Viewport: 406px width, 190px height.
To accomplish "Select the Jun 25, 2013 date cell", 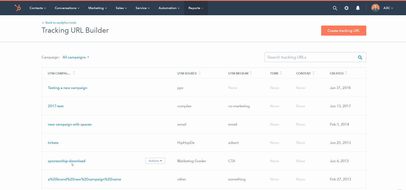I will pyautogui.click(x=340, y=143).
